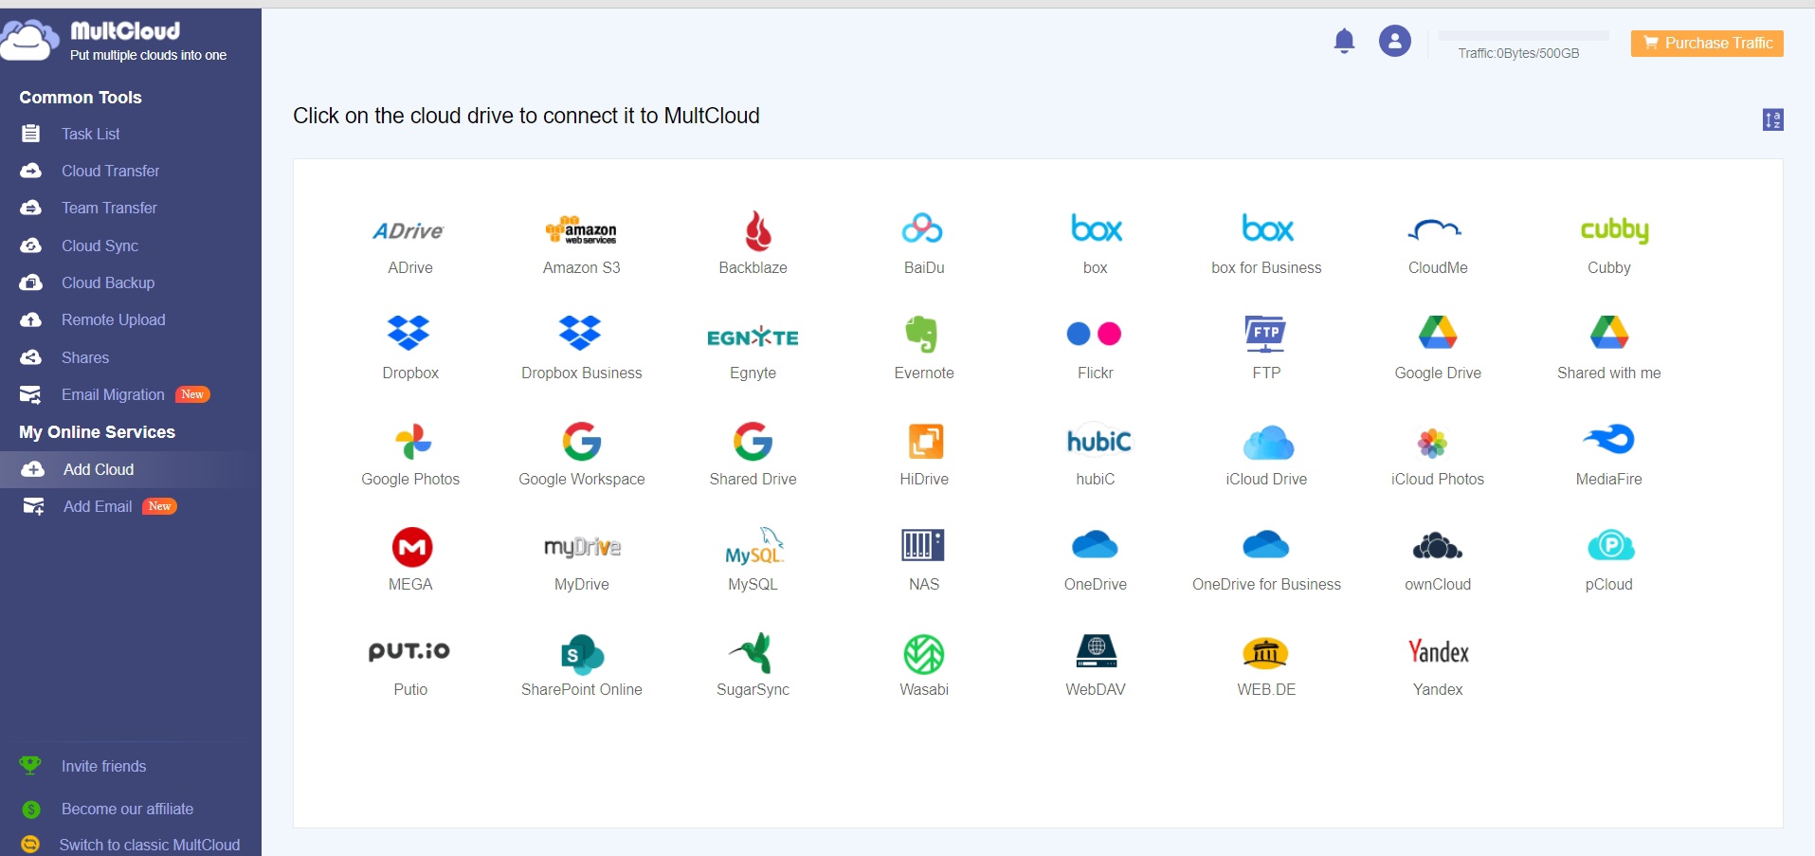Connect the ADrive cloud icon
This screenshot has width=1815, height=856.
[x=409, y=230]
